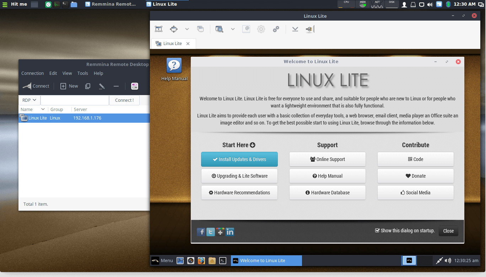Screen dimensions: 486x277
Task: Open the RDP protocol dropdown
Action: click(29, 100)
